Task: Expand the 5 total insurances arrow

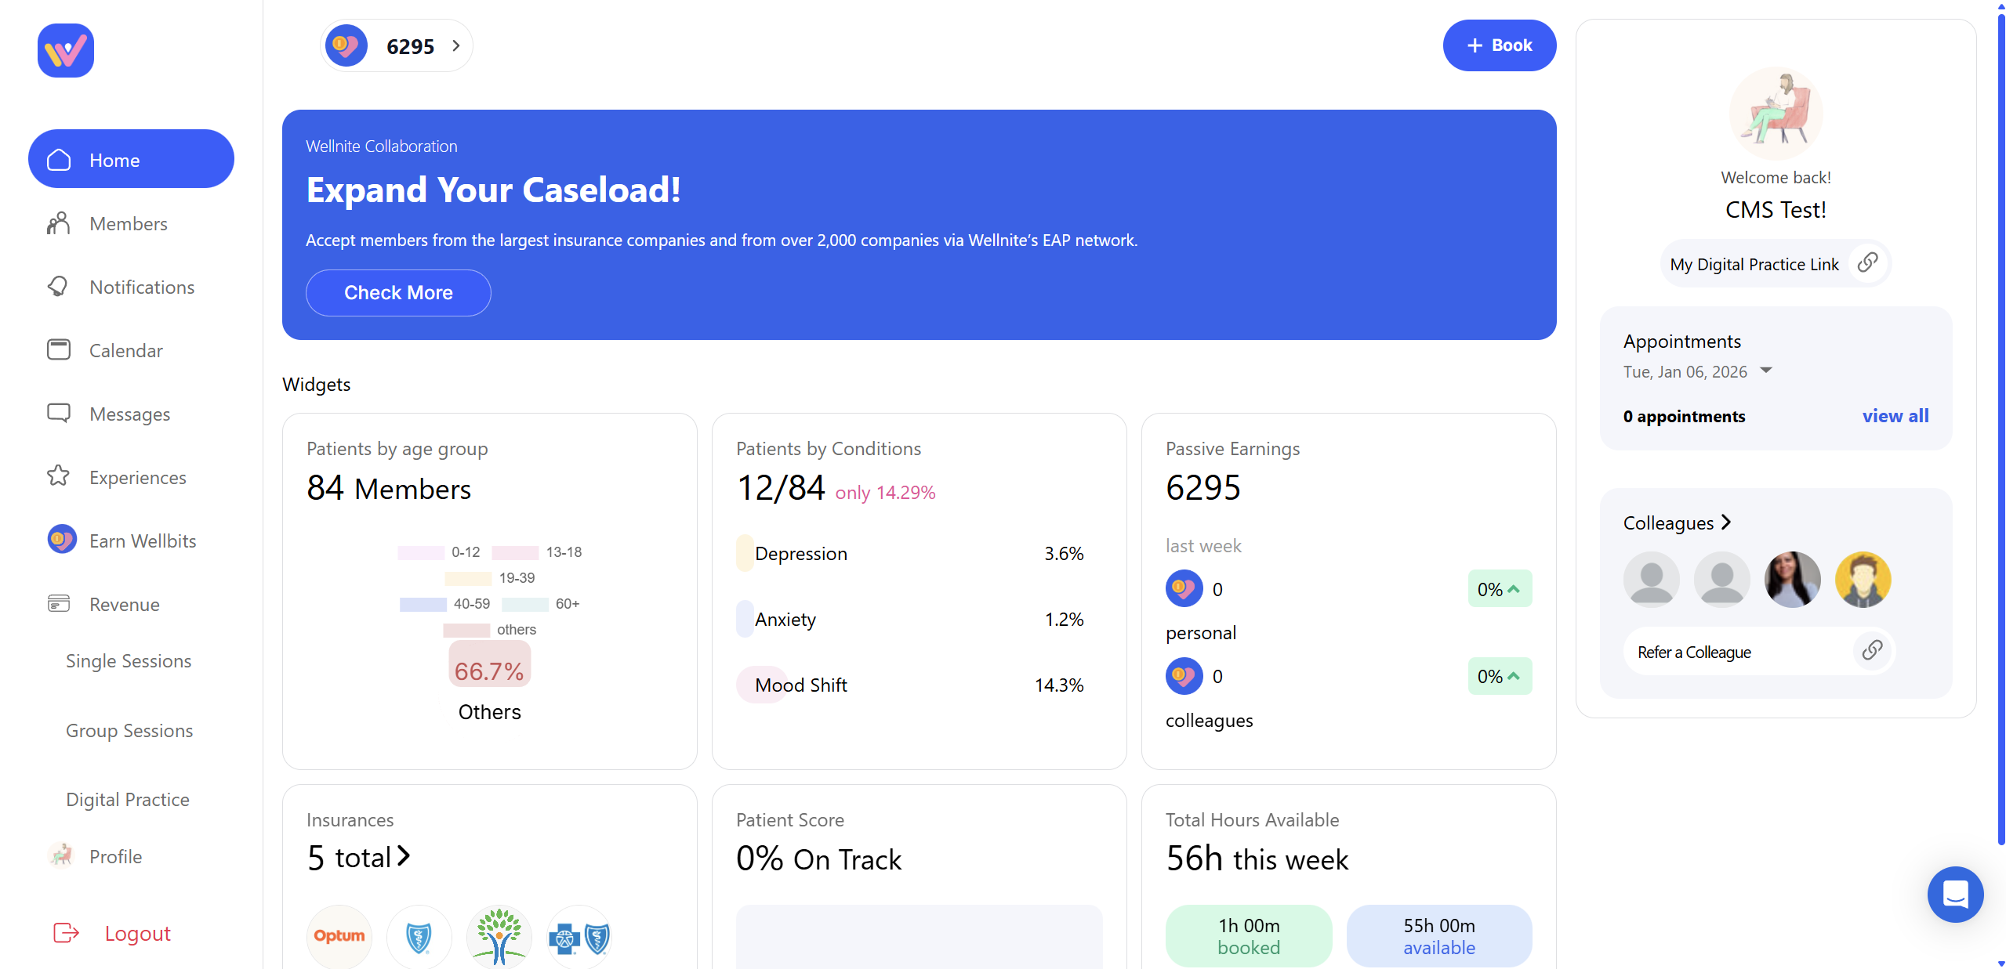Action: [404, 856]
